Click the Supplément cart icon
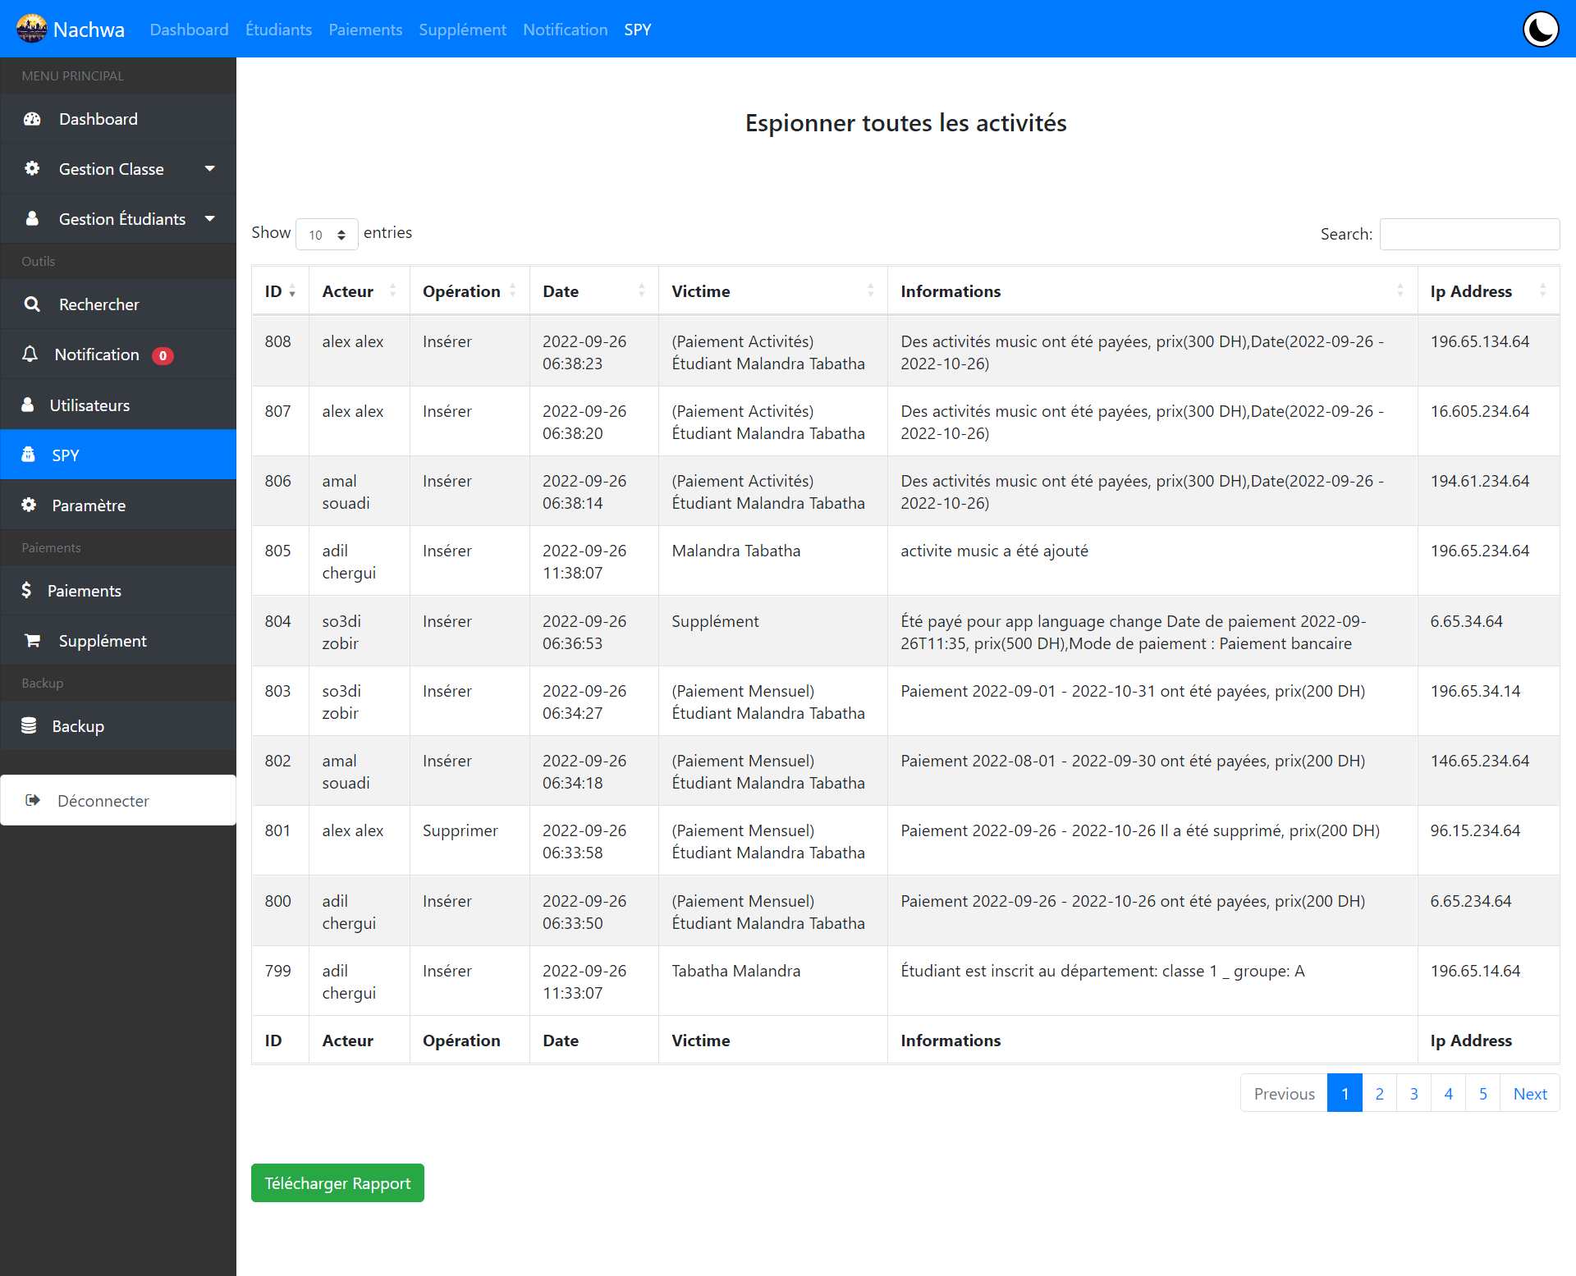Screen dimensions: 1576x1276 click(x=32, y=640)
